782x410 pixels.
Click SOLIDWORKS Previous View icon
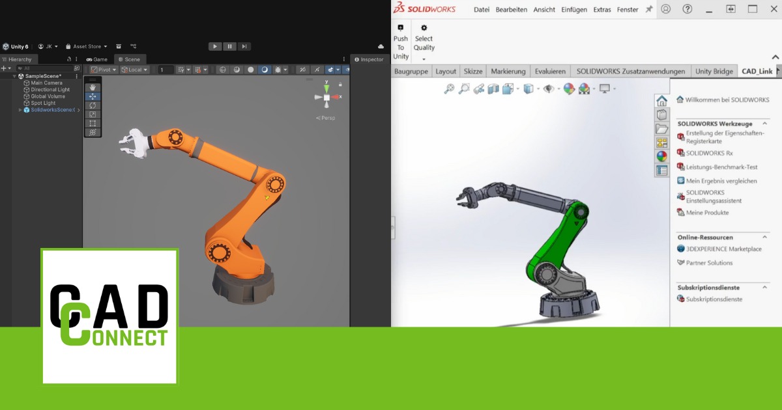coord(479,89)
